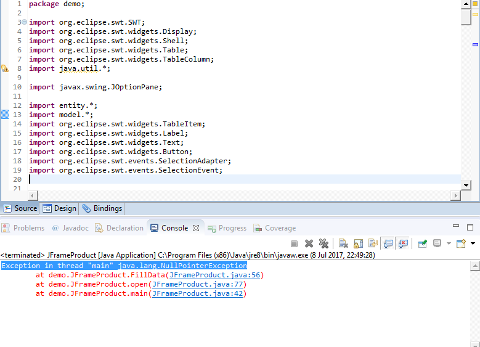Click 'package demo;' on line 1
The image size is (480, 347).
(x=57, y=4)
